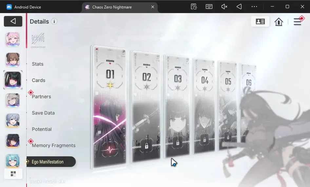
Task: Select locked Ego Manifestation card 02
Action: [x=146, y=107]
